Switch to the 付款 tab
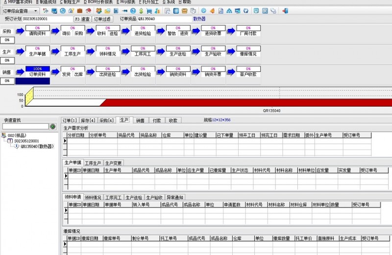 click(x=157, y=120)
